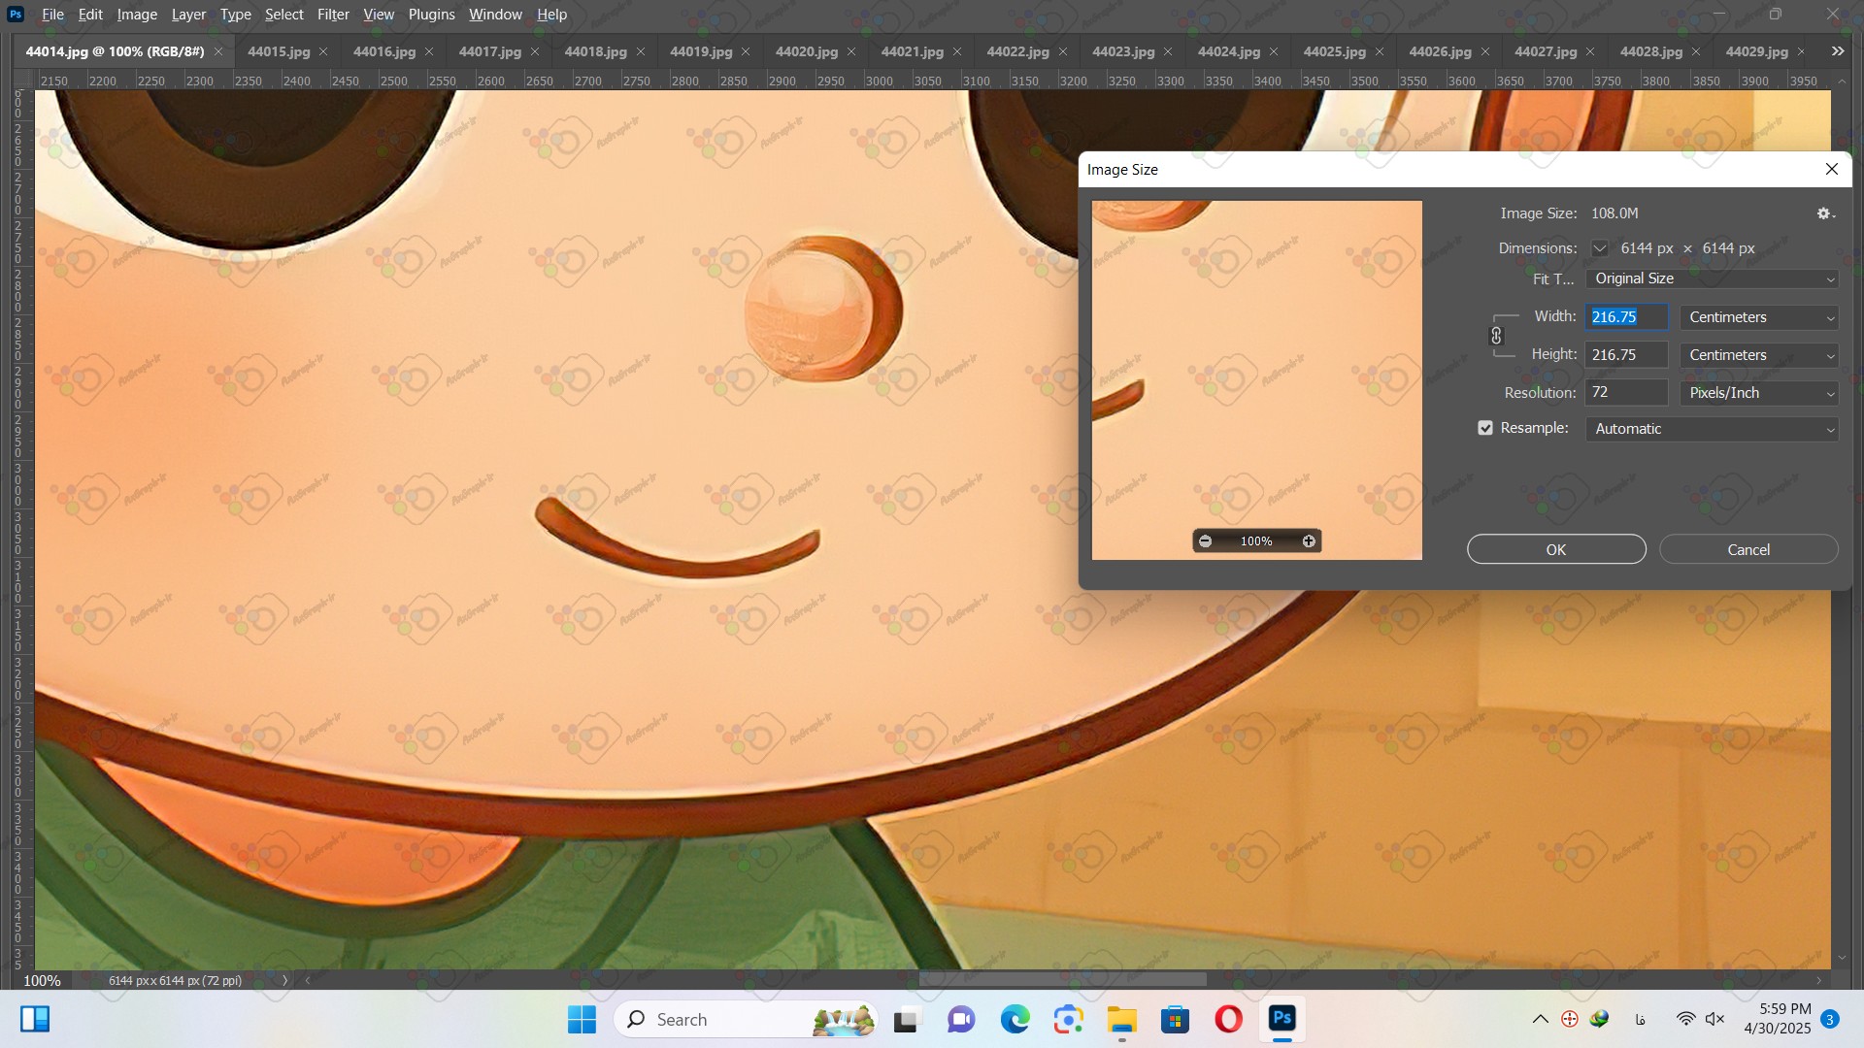Open Width units Centimeters dropdown

coord(1759,317)
